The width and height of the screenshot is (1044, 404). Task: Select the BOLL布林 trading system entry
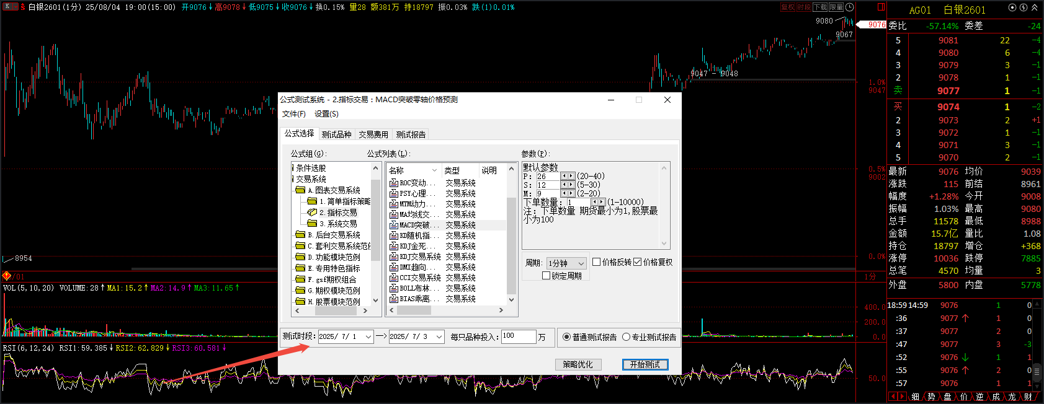point(414,288)
